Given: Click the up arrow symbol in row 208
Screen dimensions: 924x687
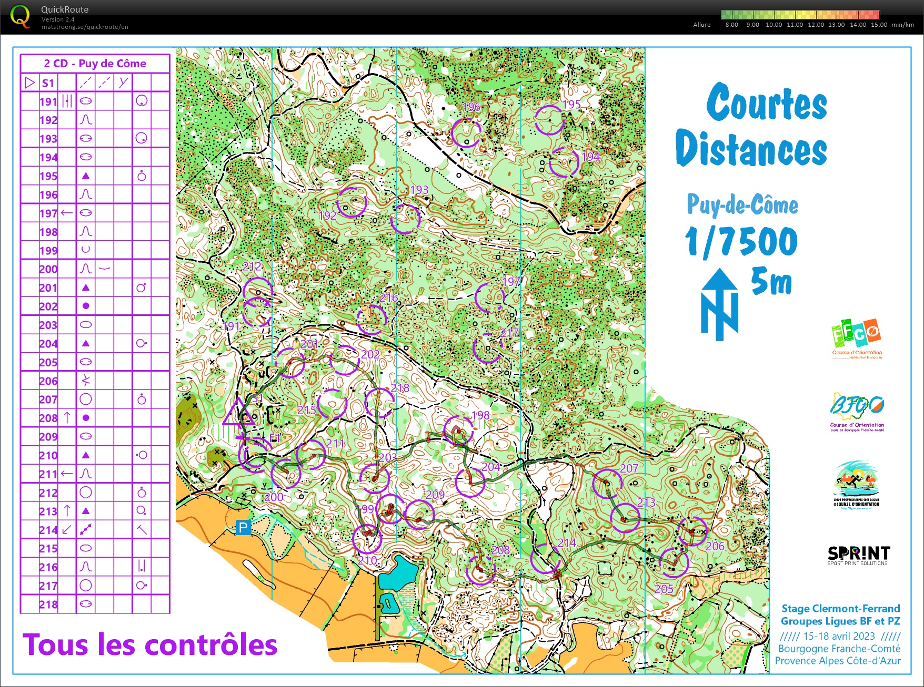Looking at the screenshot, I should click(67, 417).
